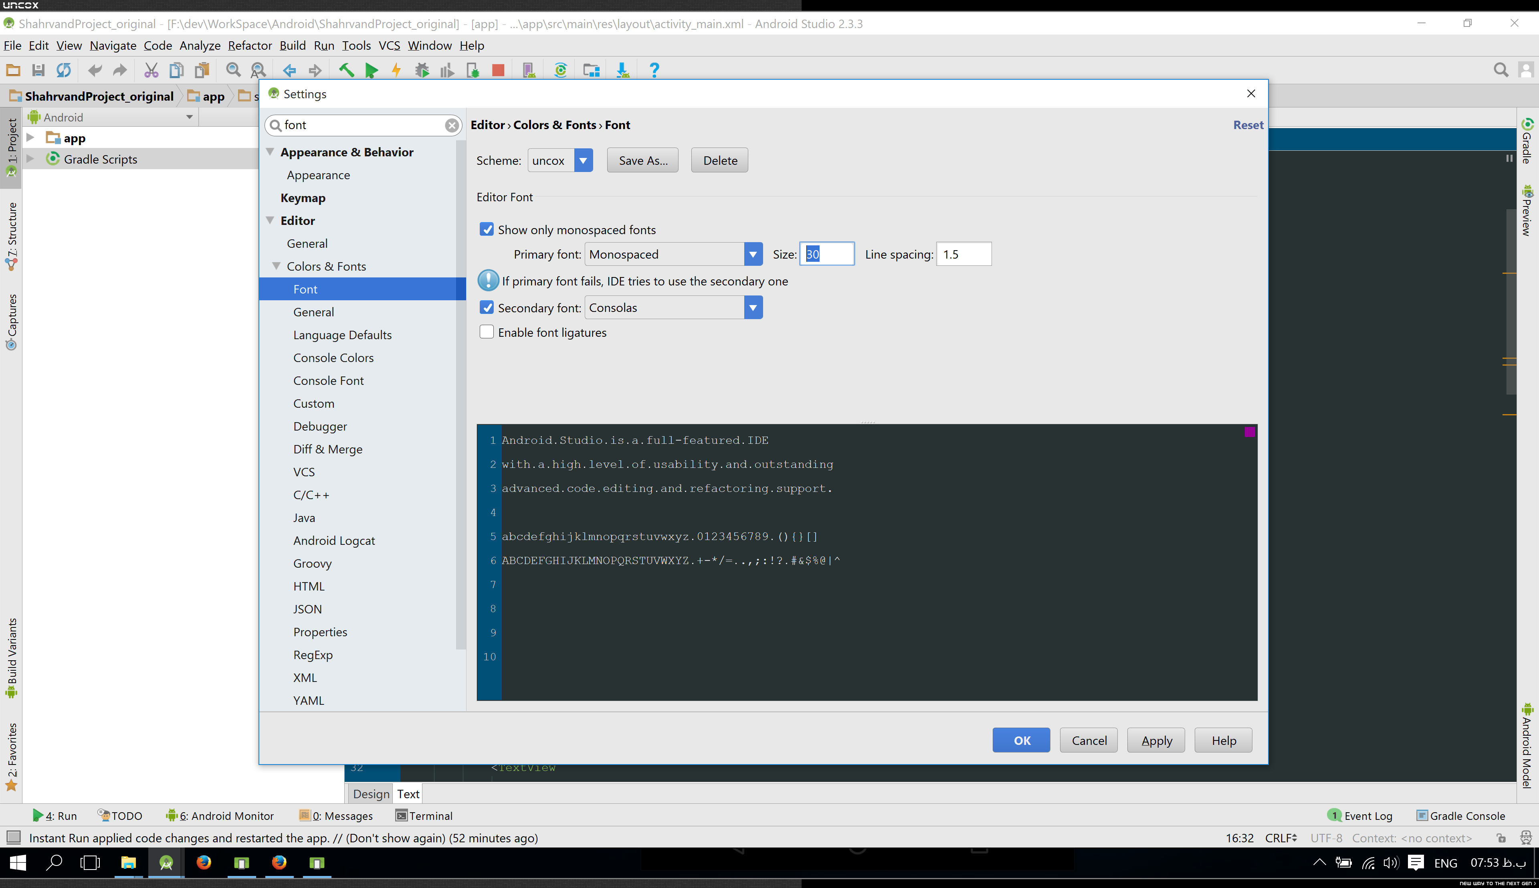The width and height of the screenshot is (1539, 888).
Task: Click the Find magnifier toolbar icon
Action: (x=233, y=70)
